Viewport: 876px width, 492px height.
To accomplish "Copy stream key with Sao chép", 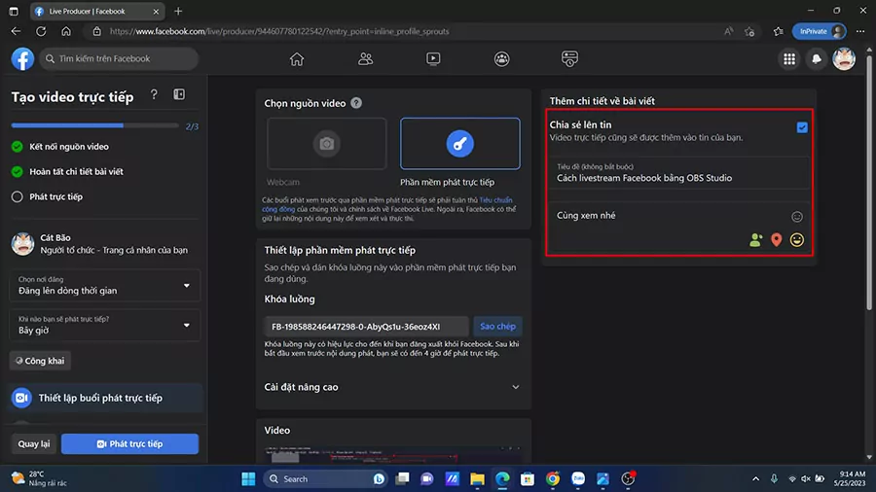I will (497, 327).
